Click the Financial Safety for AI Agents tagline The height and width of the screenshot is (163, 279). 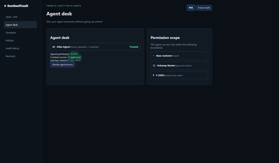pyautogui.click(x=64, y=6)
